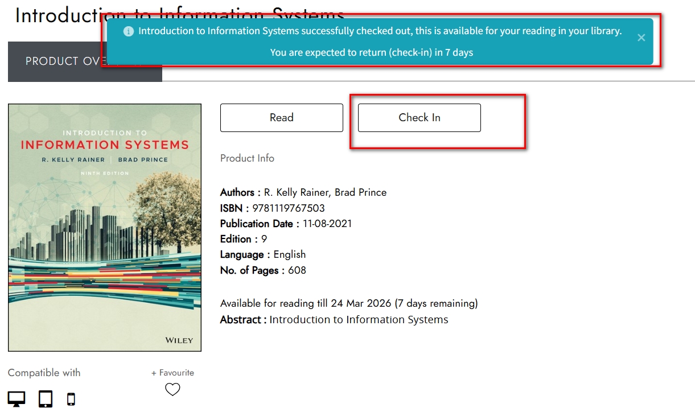The width and height of the screenshot is (695, 408).
Task: Click the Publication Date 11-08-2021 line
Action: click(286, 224)
